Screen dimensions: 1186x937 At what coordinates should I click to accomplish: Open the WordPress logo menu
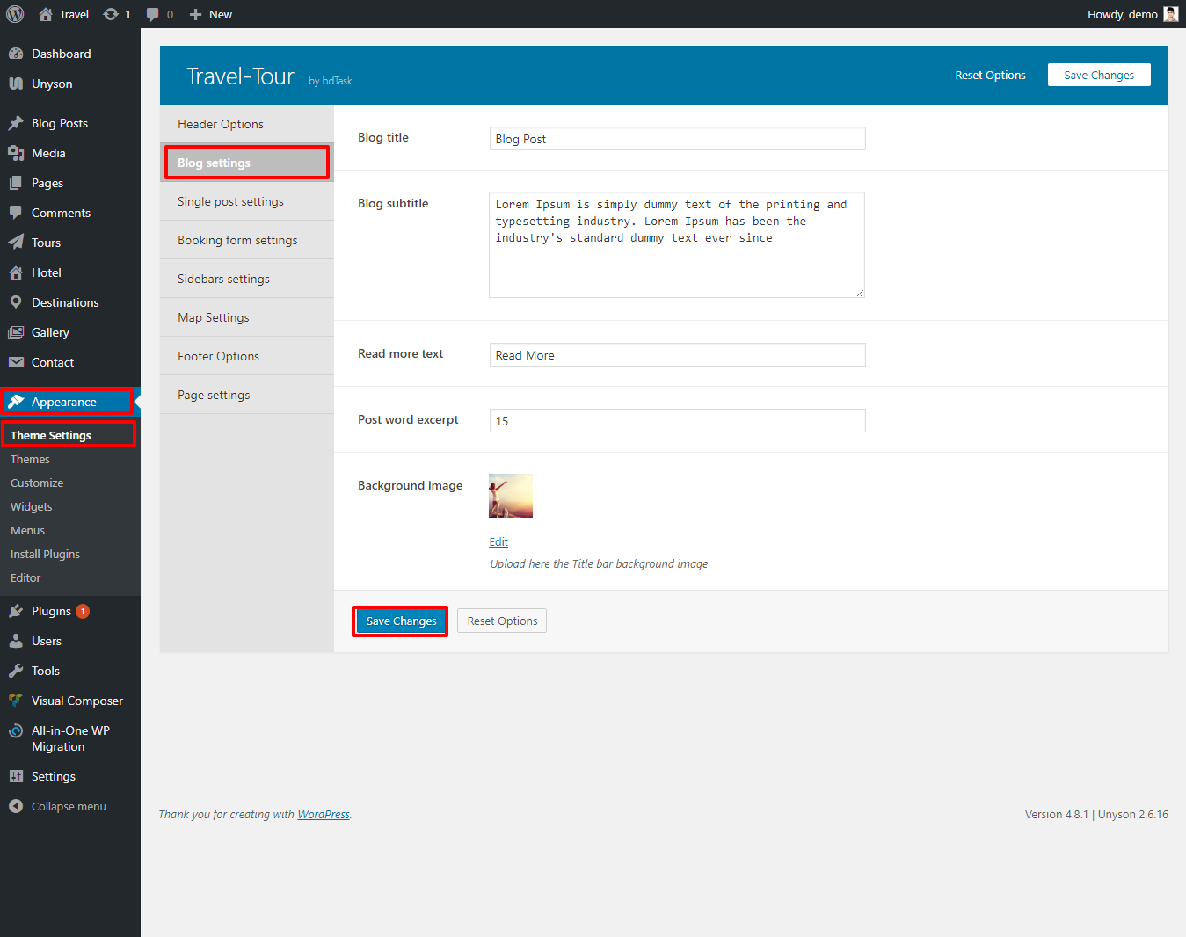(x=15, y=14)
